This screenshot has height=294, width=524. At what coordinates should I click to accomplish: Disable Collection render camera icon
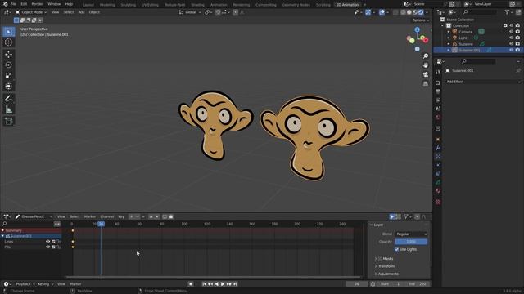[517, 25]
